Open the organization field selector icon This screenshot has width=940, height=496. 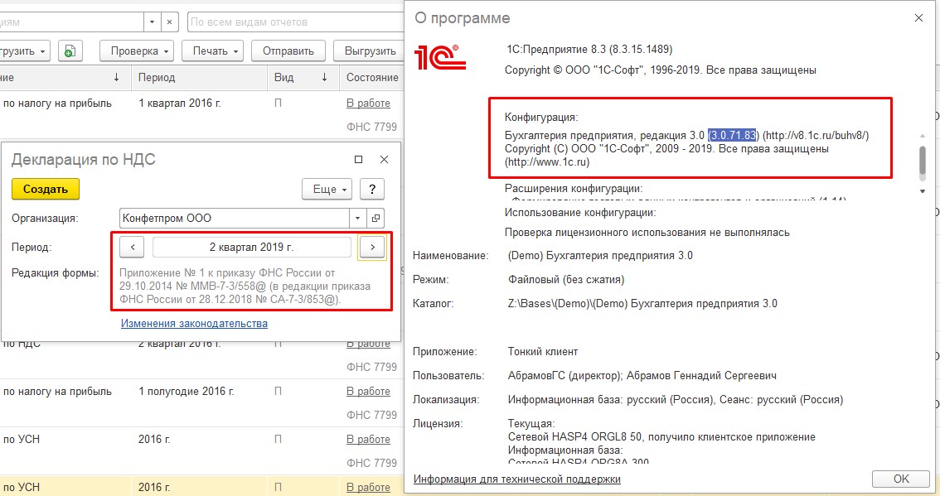376,218
